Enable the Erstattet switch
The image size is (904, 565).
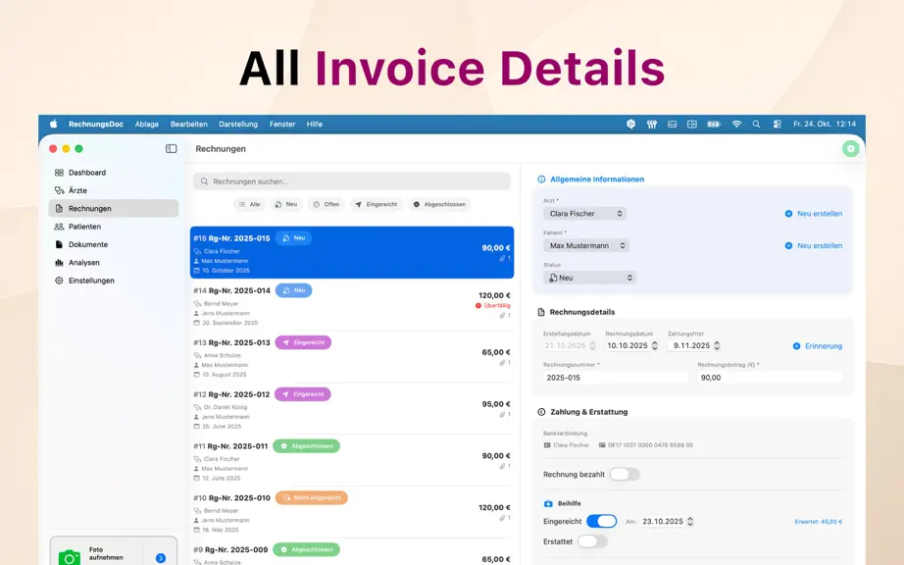tap(592, 541)
